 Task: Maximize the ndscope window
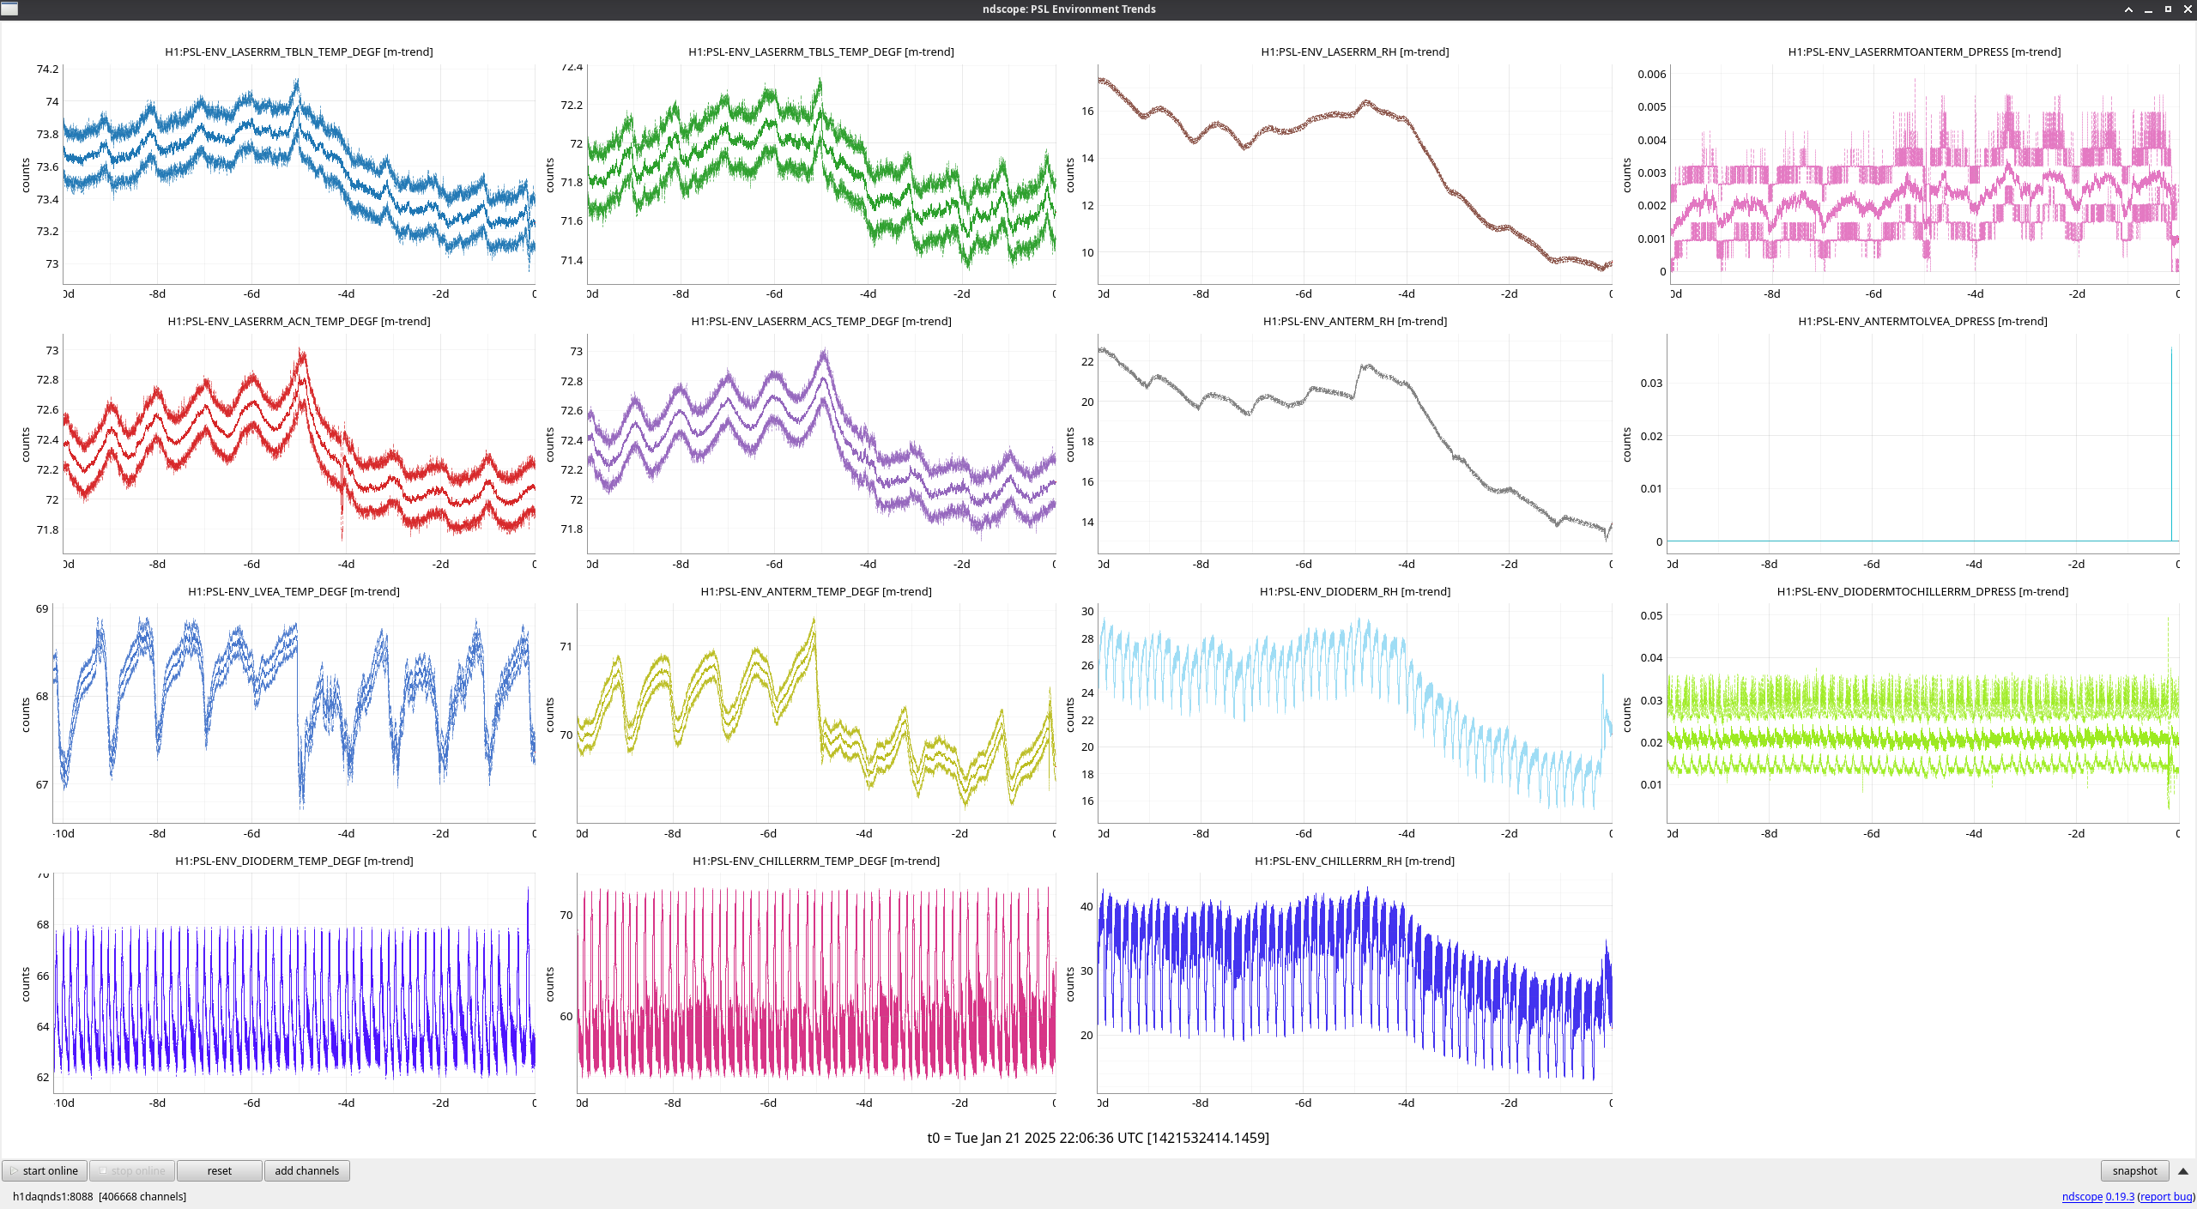click(2168, 9)
